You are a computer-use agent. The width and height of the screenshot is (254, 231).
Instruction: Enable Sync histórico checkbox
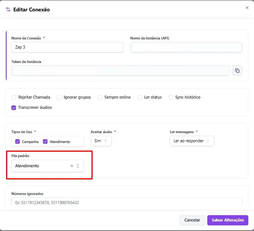(171, 97)
